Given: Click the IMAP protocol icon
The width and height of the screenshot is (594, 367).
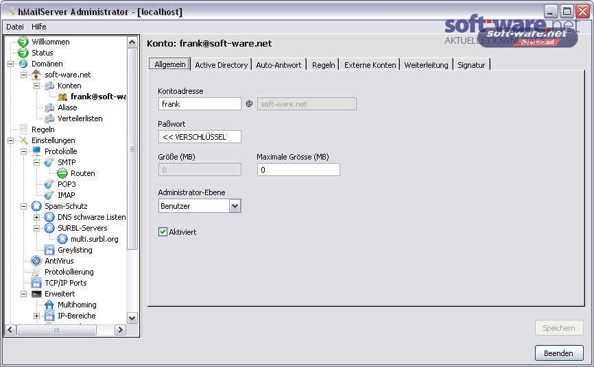Looking at the screenshot, I should (x=49, y=195).
